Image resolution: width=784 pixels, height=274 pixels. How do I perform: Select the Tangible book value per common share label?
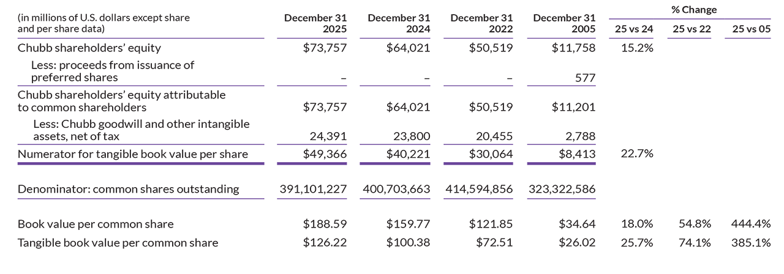[118, 243]
